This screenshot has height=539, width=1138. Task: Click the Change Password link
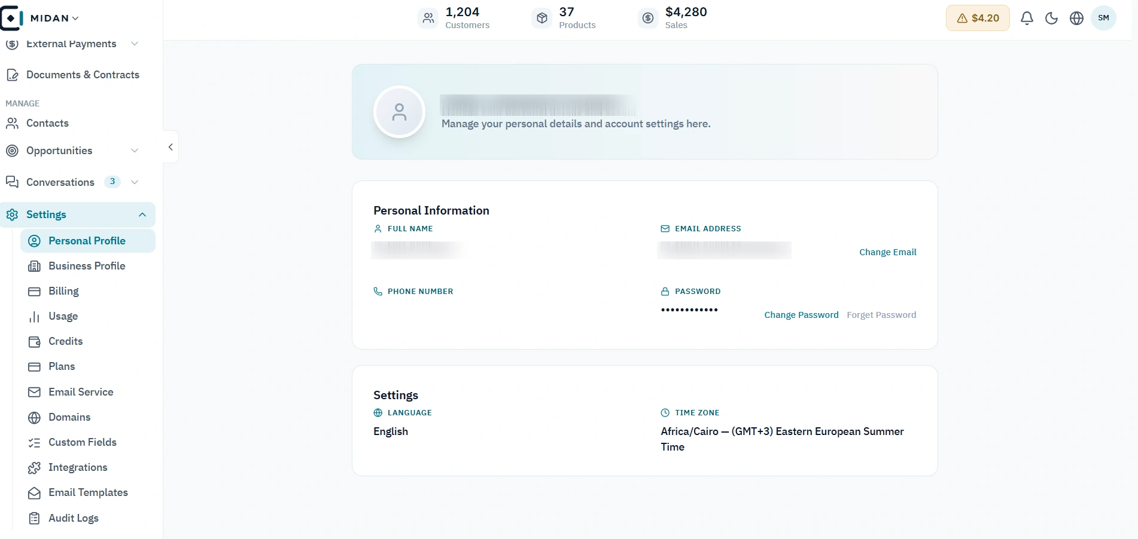801,315
